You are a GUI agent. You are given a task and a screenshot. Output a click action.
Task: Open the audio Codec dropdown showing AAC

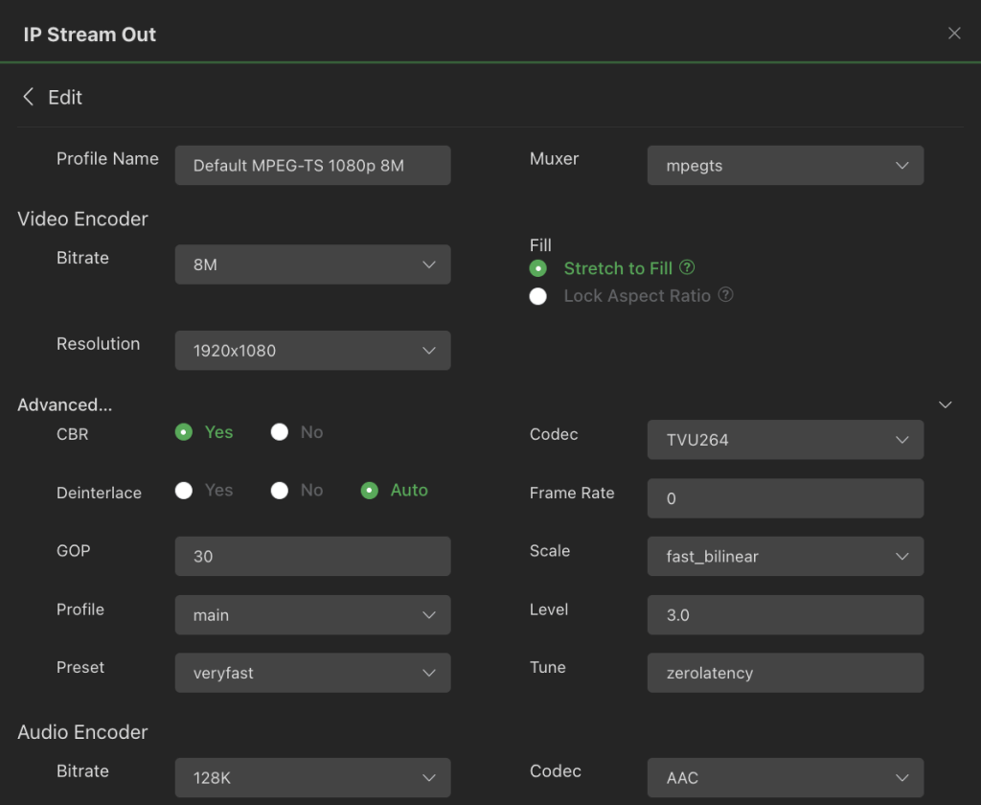[786, 777]
